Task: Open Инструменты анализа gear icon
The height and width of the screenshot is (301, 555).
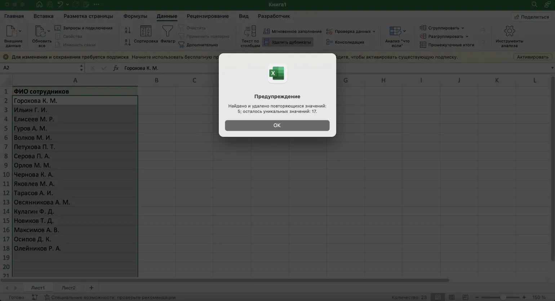Action: click(x=509, y=32)
